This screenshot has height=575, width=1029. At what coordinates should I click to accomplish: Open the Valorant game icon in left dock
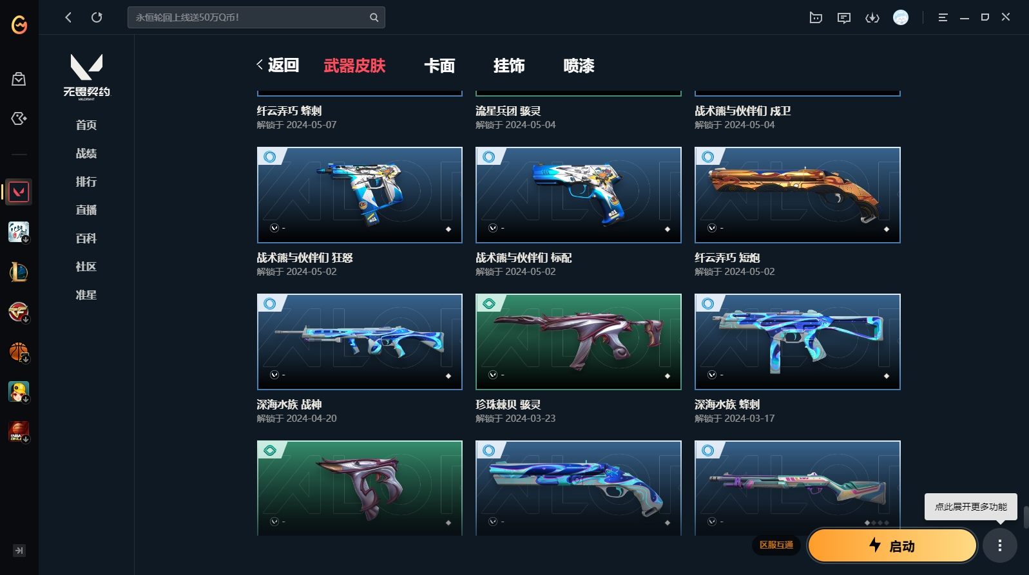(19, 192)
